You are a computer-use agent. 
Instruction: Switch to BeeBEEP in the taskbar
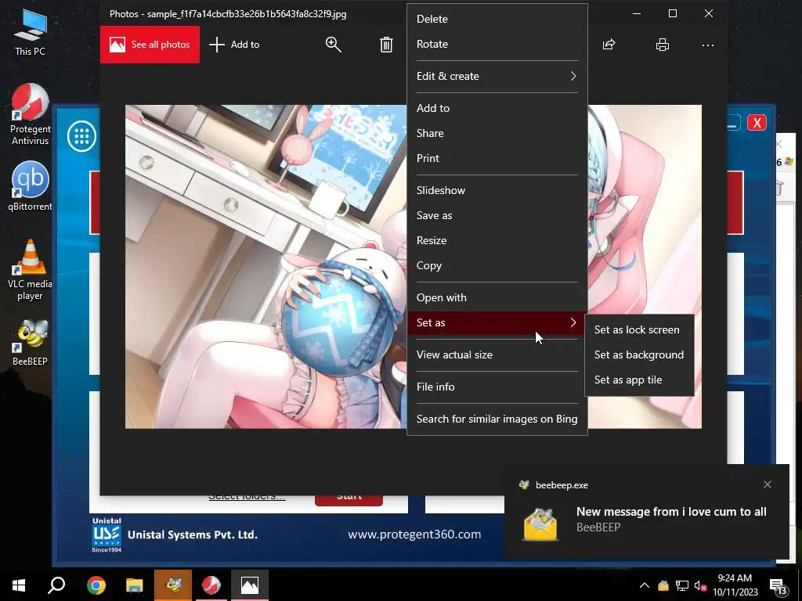pyautogui.click(x=173, y=585)
